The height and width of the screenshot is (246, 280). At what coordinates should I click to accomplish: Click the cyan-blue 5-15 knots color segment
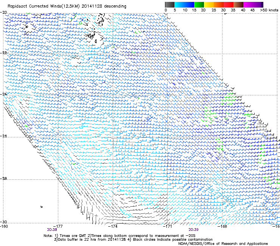tap(184, 5)
